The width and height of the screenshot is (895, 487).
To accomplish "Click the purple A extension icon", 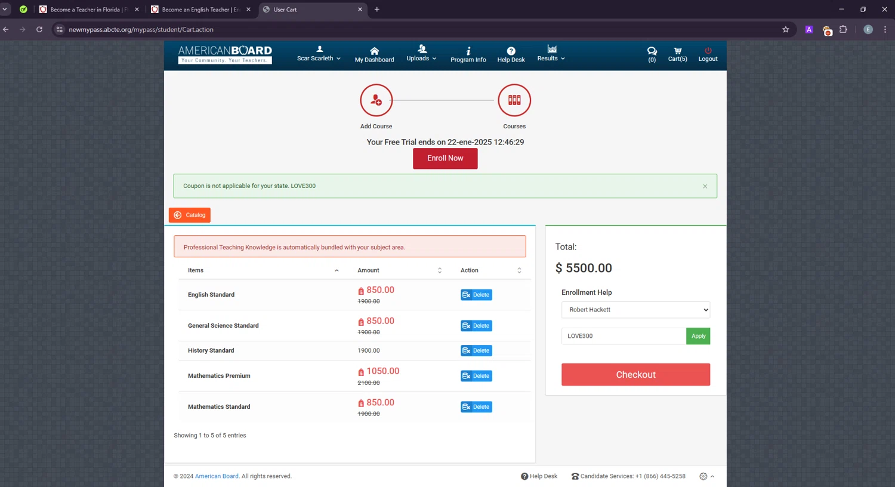I will pyautogui.click(x=809, y=29).
